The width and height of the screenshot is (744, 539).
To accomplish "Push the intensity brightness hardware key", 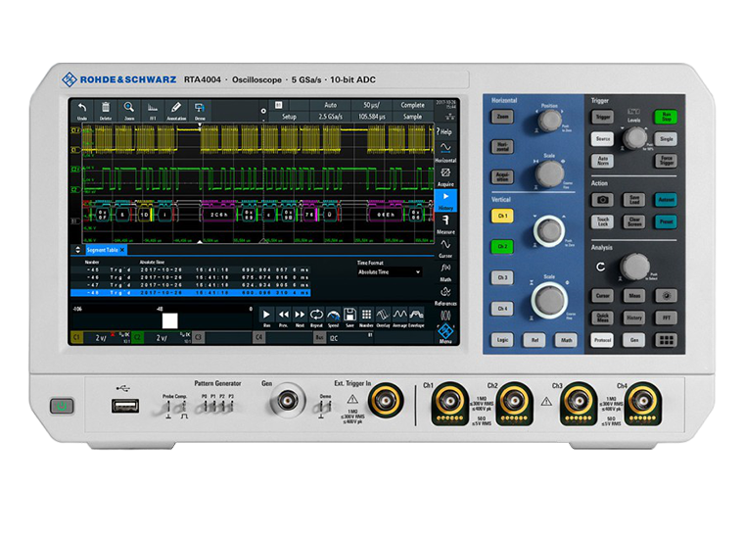I will [666, 296].
